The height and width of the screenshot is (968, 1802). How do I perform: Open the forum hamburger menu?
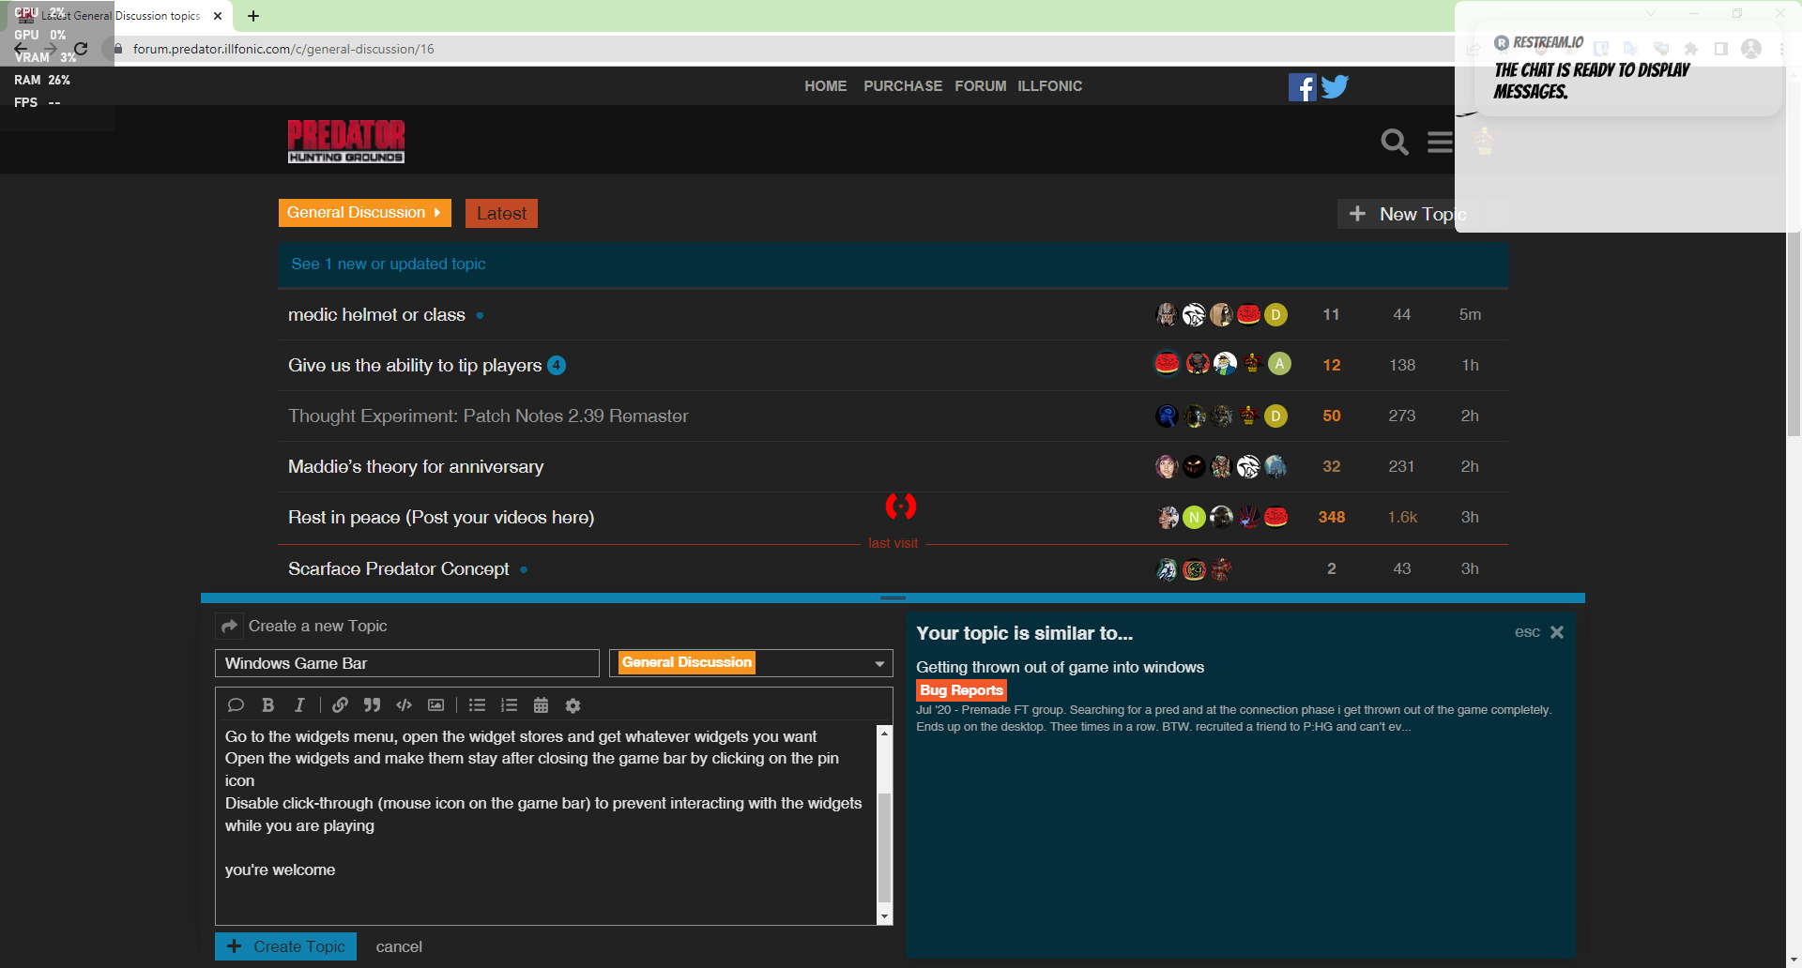click(x=1440, y=142)
